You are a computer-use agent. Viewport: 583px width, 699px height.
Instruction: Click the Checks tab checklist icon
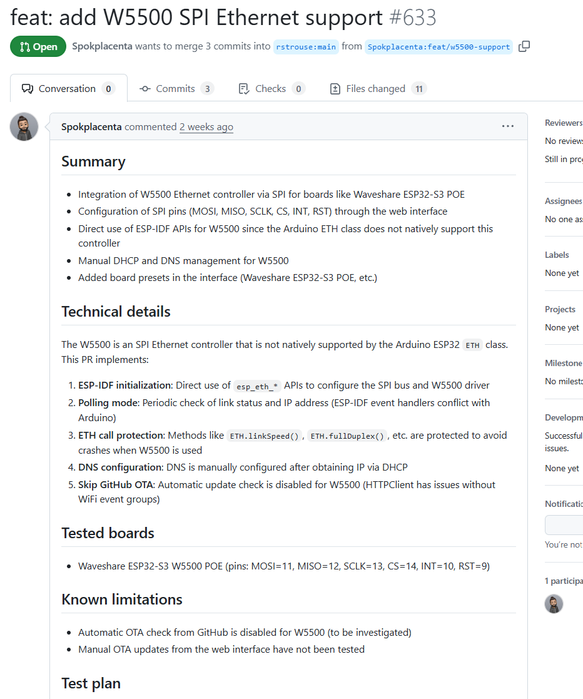click(244, 89)
